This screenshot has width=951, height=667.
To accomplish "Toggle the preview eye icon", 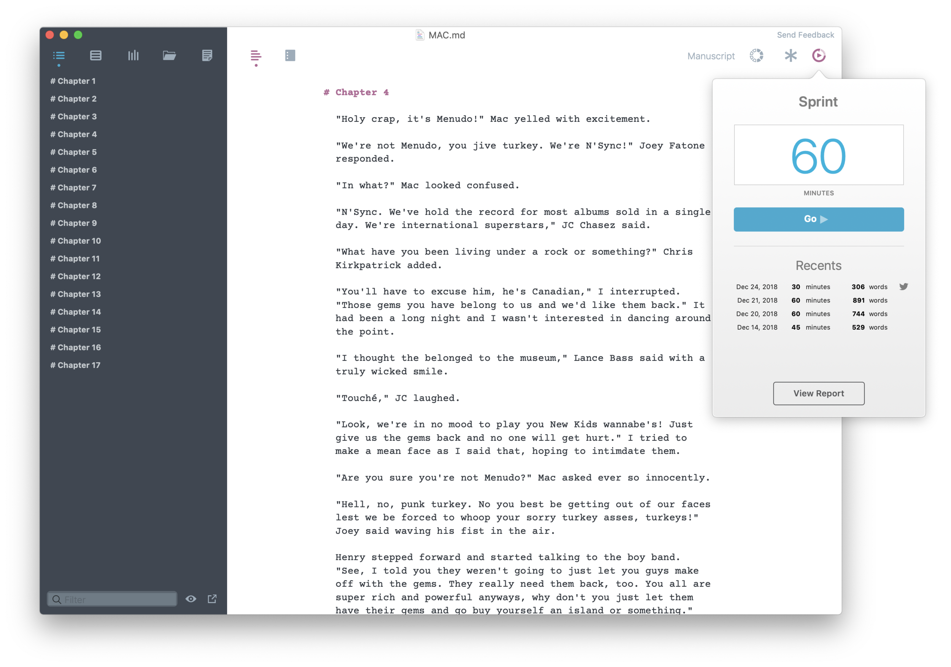I will click(x=191, y=599).
